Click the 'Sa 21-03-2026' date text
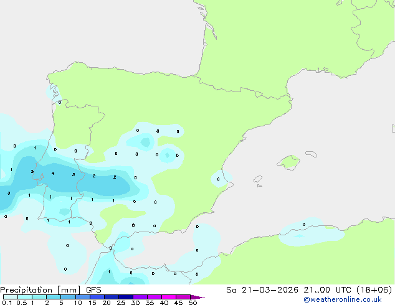The width and height of the screenshot is (395, 305). tap(262, 290)
